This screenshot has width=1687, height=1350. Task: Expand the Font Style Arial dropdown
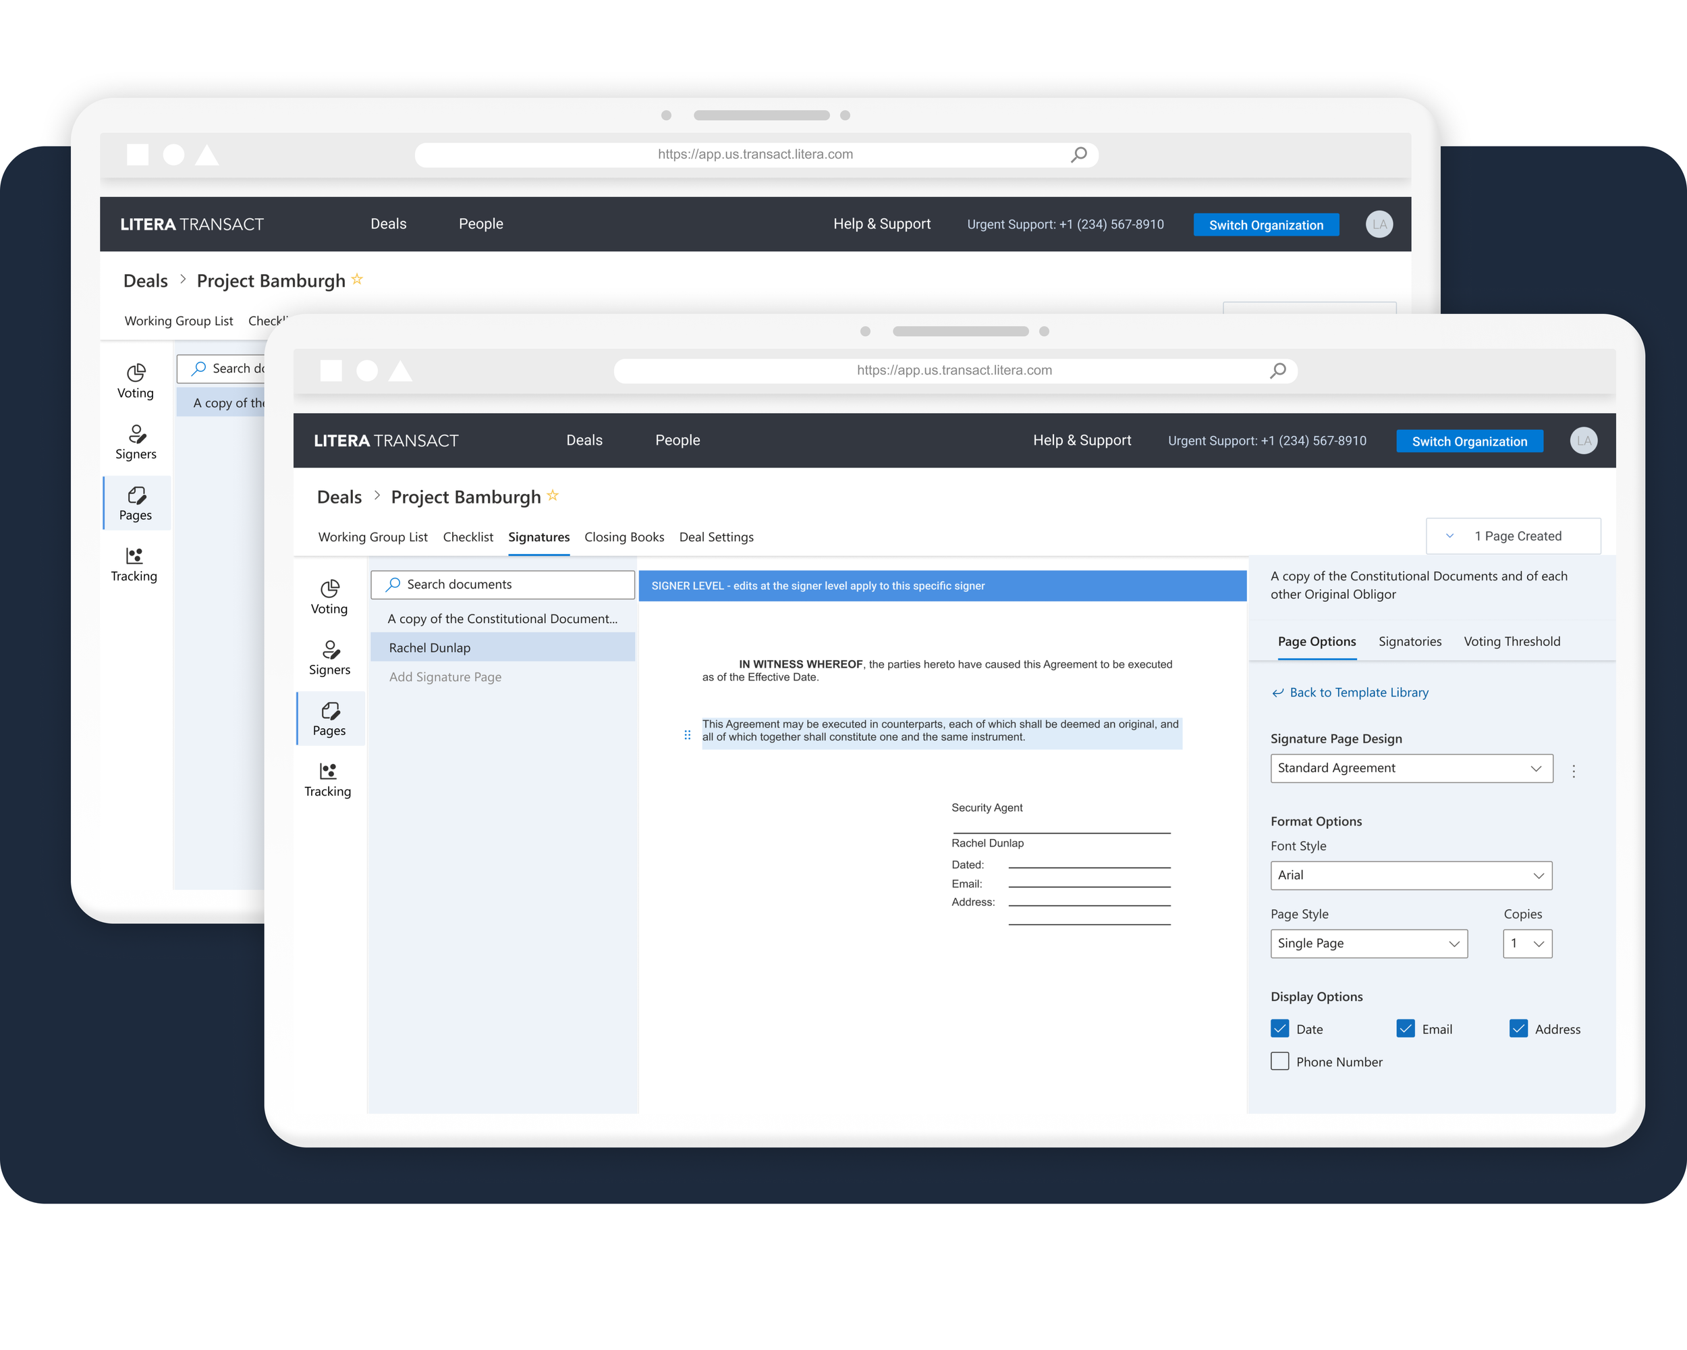[1411, 875]
